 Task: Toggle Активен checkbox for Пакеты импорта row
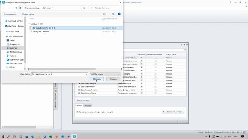pyautogui.click(x=141, y=83)
